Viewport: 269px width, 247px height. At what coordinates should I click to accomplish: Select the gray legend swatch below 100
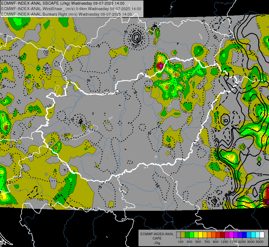178,235
